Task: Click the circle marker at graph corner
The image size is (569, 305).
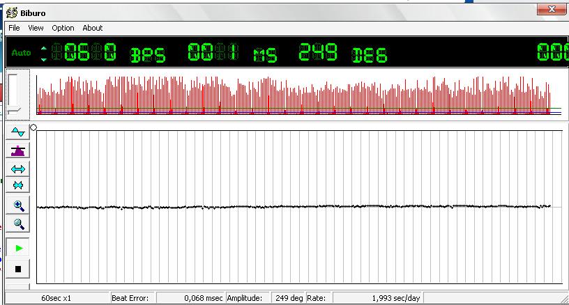Action: 33,127
